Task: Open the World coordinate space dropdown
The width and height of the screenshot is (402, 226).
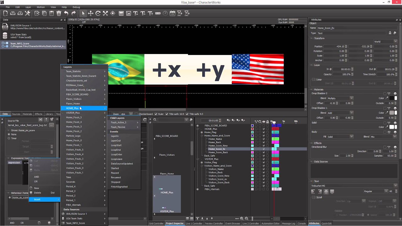Action: pyautogui.click(x=385, y=41)
